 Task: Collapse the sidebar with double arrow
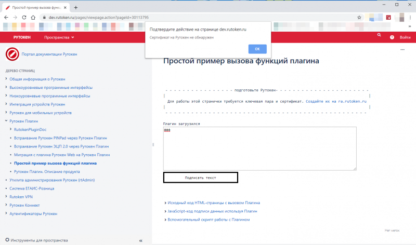click(x=140, y=241)
